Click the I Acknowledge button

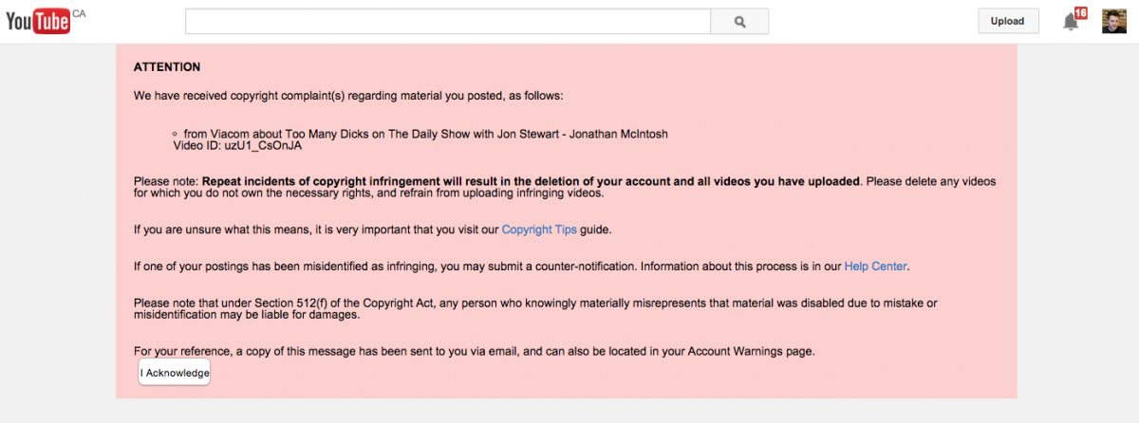[175, 373]
